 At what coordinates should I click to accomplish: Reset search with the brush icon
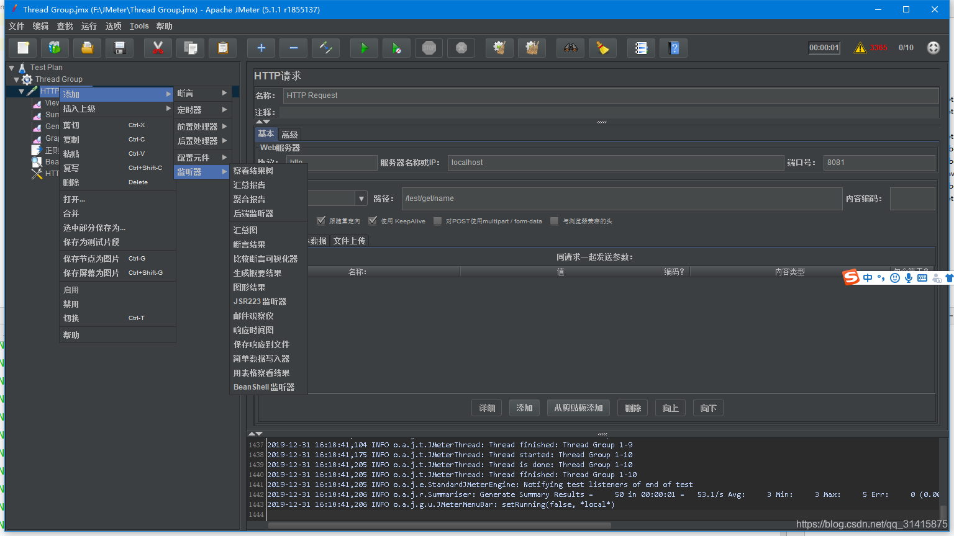click(603, 48)
